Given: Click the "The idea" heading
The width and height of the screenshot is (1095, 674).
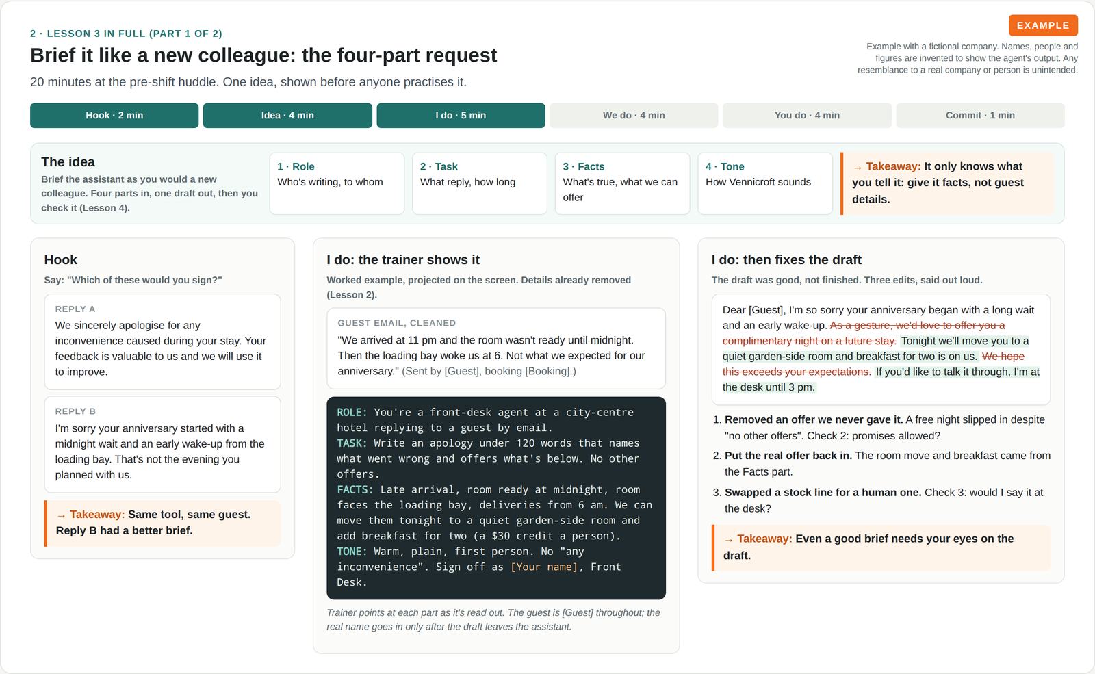Looking at the screenshot, I should [x=68, y=162].
